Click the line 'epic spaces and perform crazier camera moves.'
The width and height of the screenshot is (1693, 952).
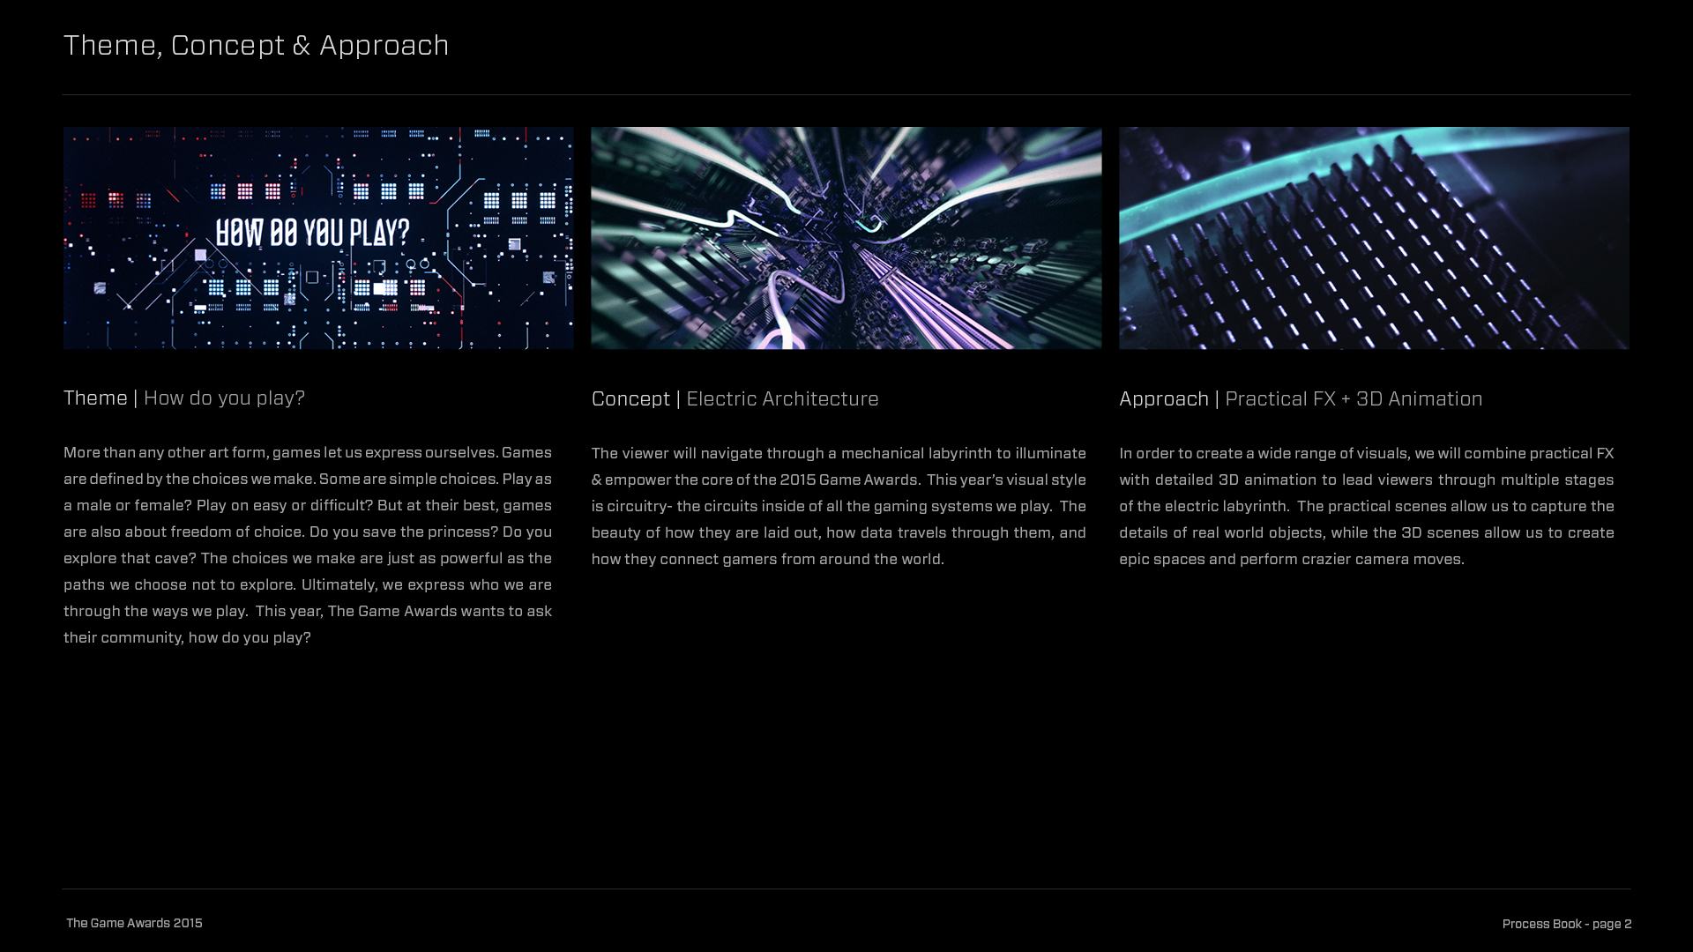tap(1292, 559)
